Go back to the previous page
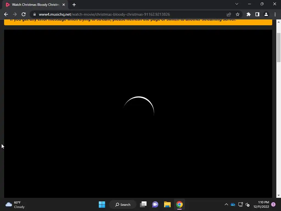 click(x=6, y=14)
